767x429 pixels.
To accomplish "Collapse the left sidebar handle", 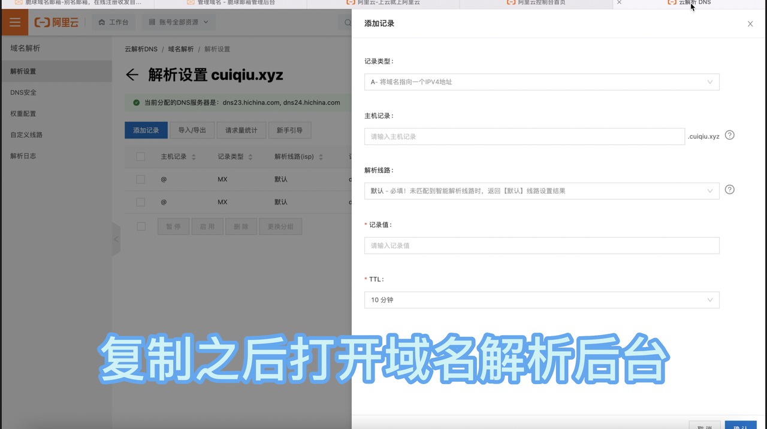I will pyautogui.click(x=116, y=239).
